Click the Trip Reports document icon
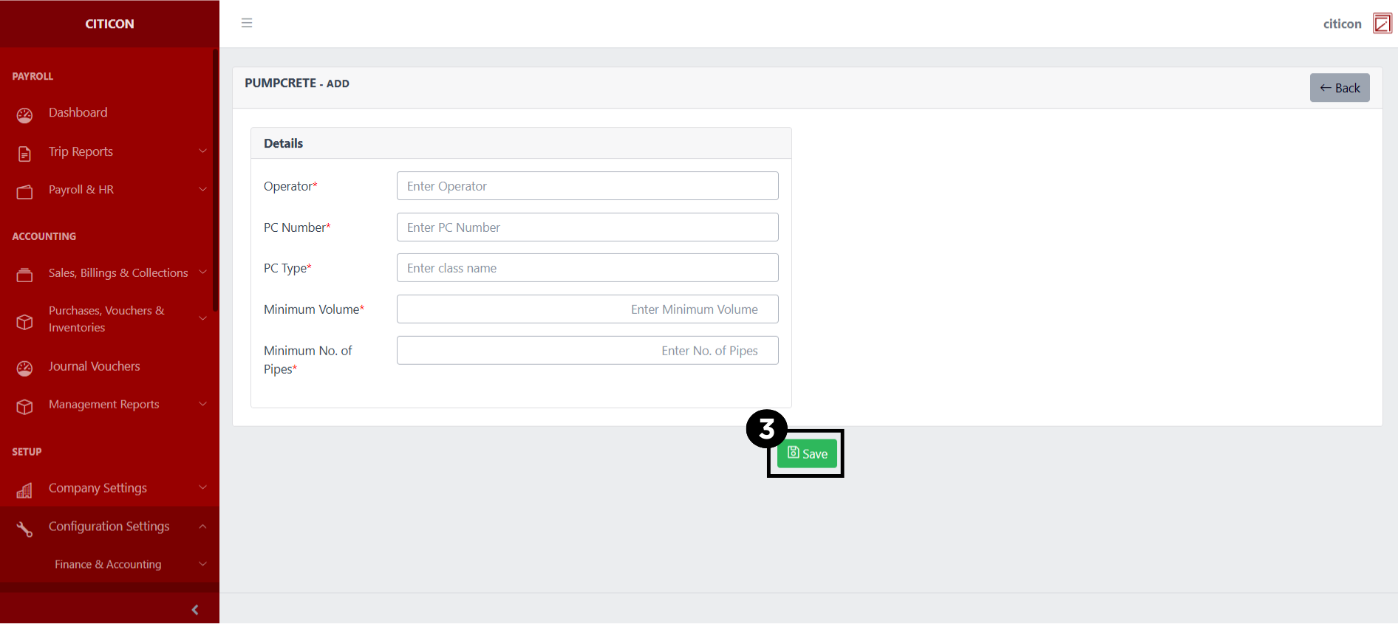1398x624 pixels. pos(24,153)
